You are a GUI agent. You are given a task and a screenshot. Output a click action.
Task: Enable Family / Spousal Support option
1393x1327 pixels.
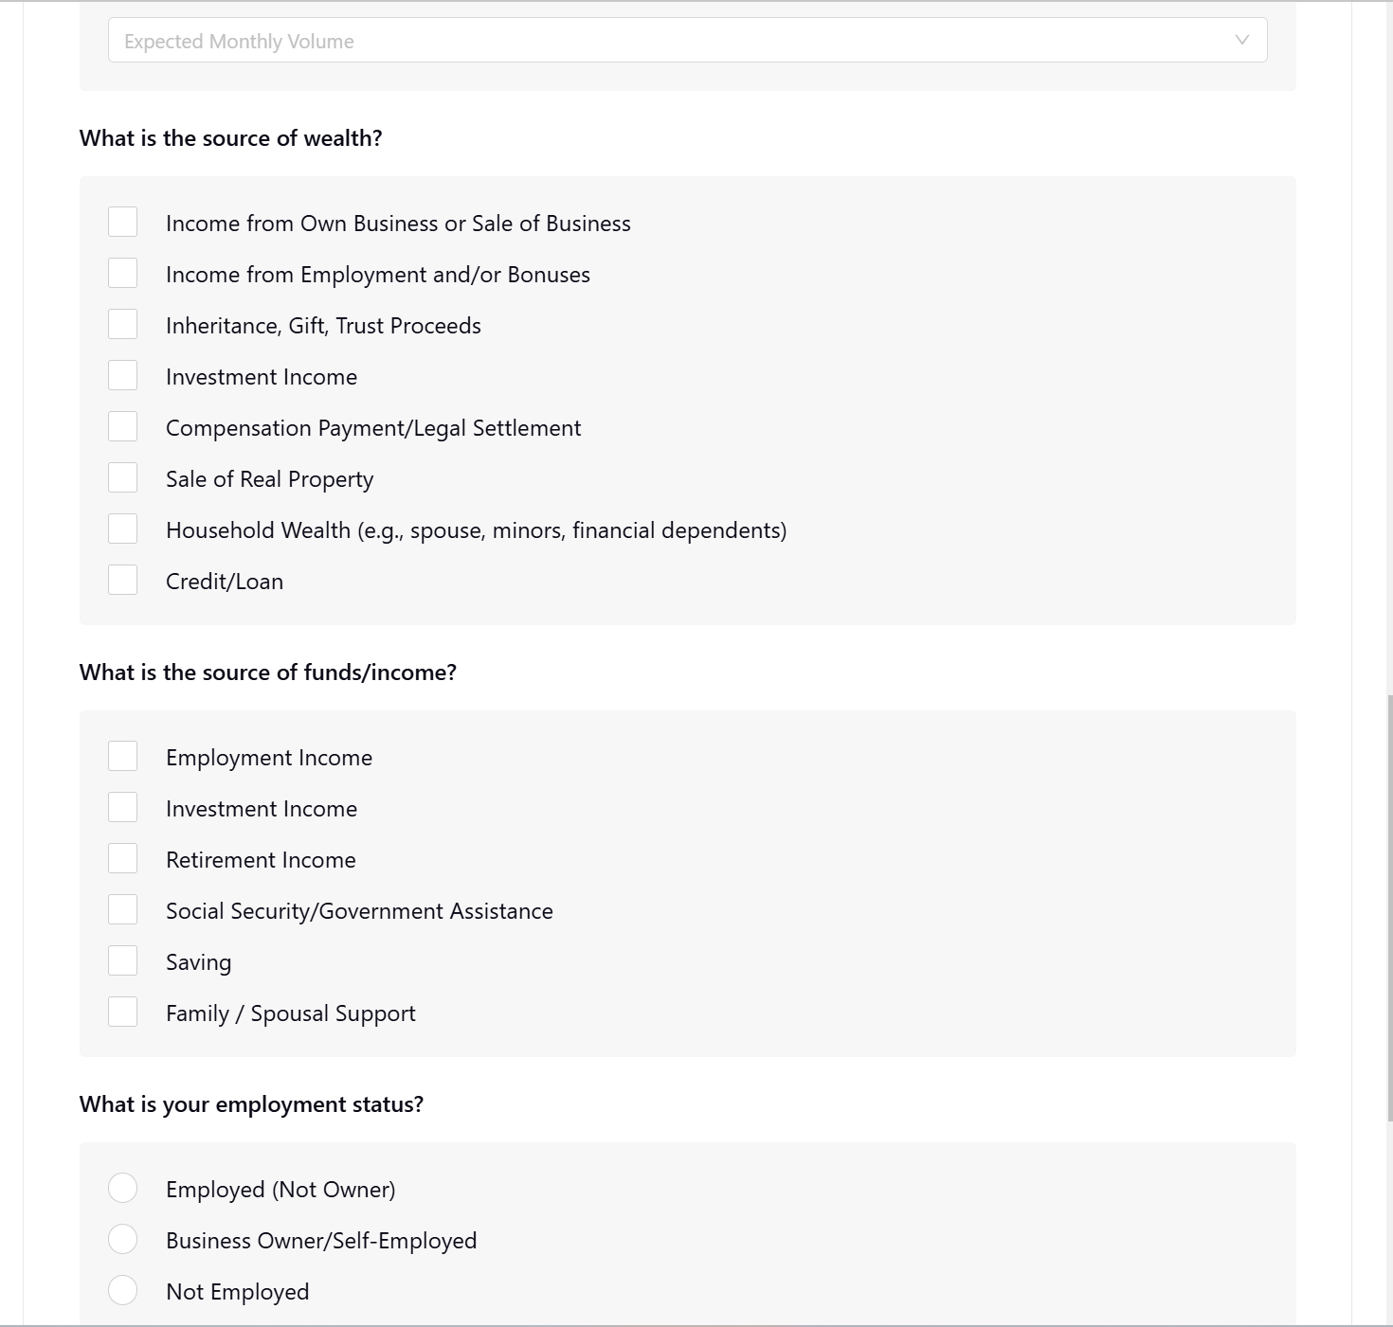(x=122, y=1012)
